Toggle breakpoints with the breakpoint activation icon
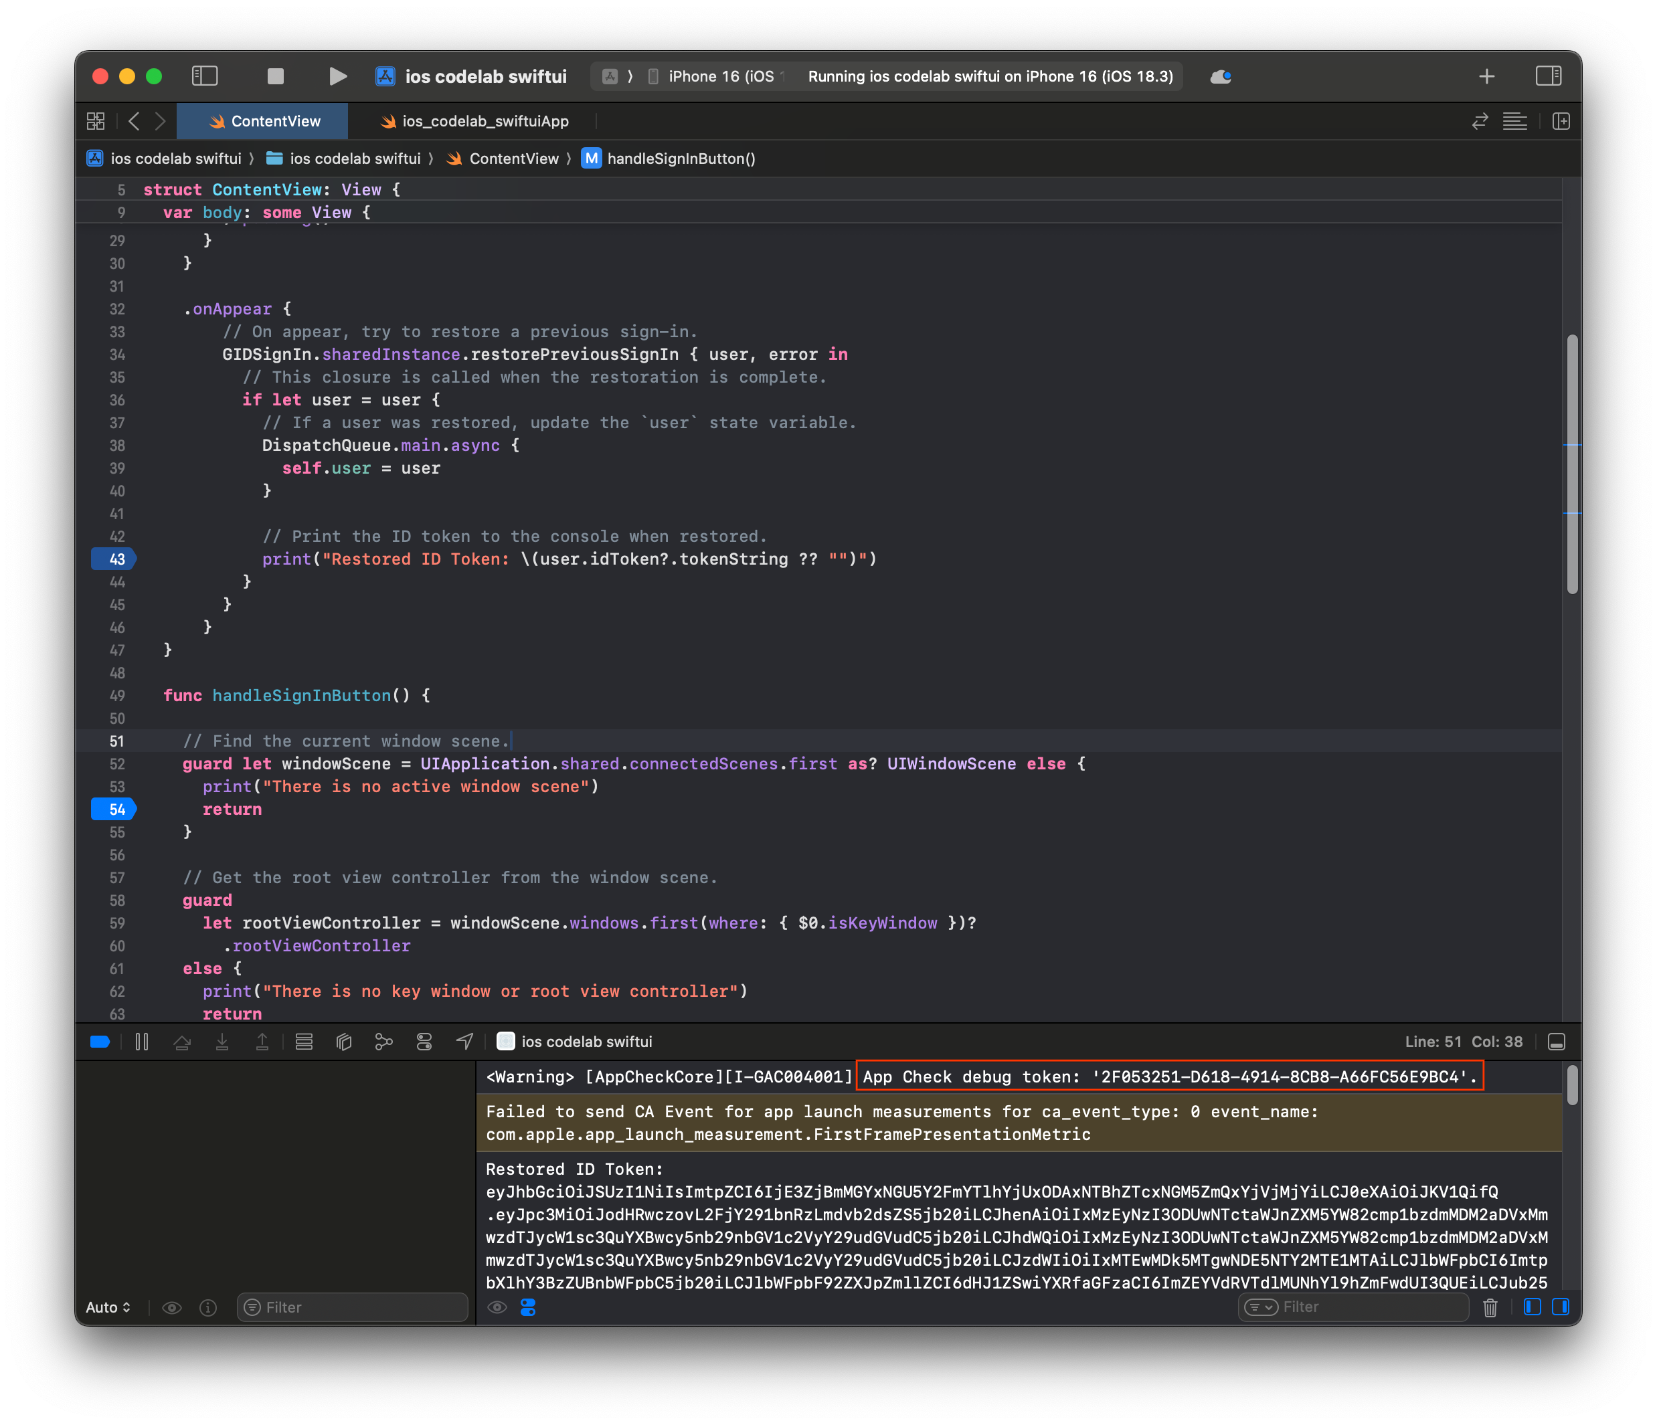This screenshot has height=1425, width=1657. [99, 1041]
